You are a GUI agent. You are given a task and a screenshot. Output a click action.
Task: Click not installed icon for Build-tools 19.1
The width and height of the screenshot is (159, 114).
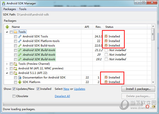tap(106, 59)
